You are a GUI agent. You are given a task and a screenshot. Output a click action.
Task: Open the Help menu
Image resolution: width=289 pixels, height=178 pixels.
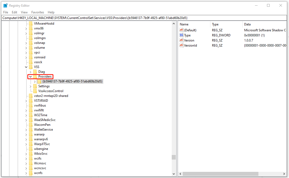click(51, 12)
